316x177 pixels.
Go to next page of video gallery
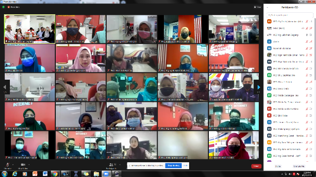259,87
